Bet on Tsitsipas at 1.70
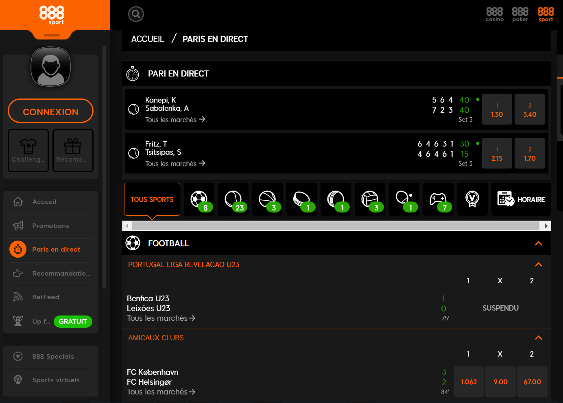The width and height of the screenshot is (563, 403). (530, 153)
